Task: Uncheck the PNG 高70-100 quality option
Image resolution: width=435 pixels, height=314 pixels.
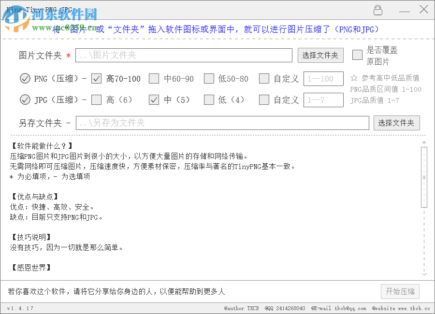Action: 96,78
